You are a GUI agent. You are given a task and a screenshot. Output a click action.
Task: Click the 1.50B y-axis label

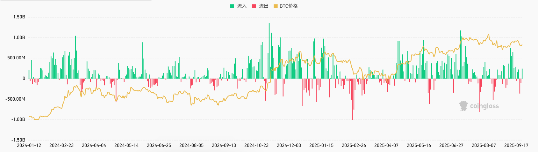19,17
